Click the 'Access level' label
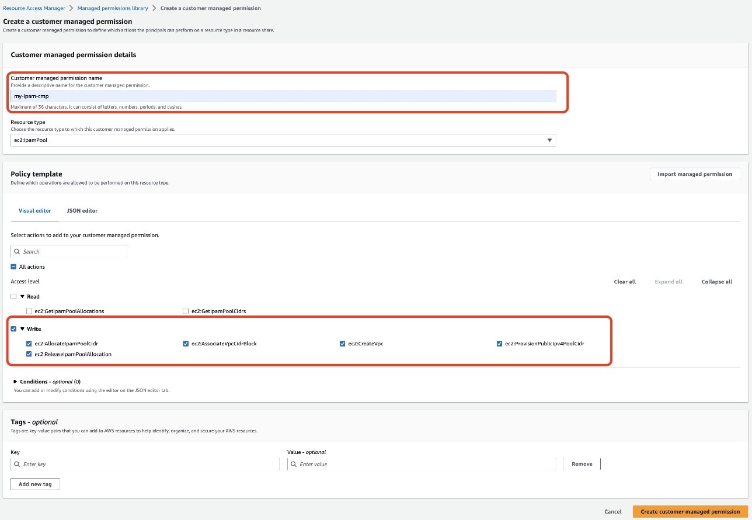The width and height of the screenshot is (752, 520). [25, 282]
